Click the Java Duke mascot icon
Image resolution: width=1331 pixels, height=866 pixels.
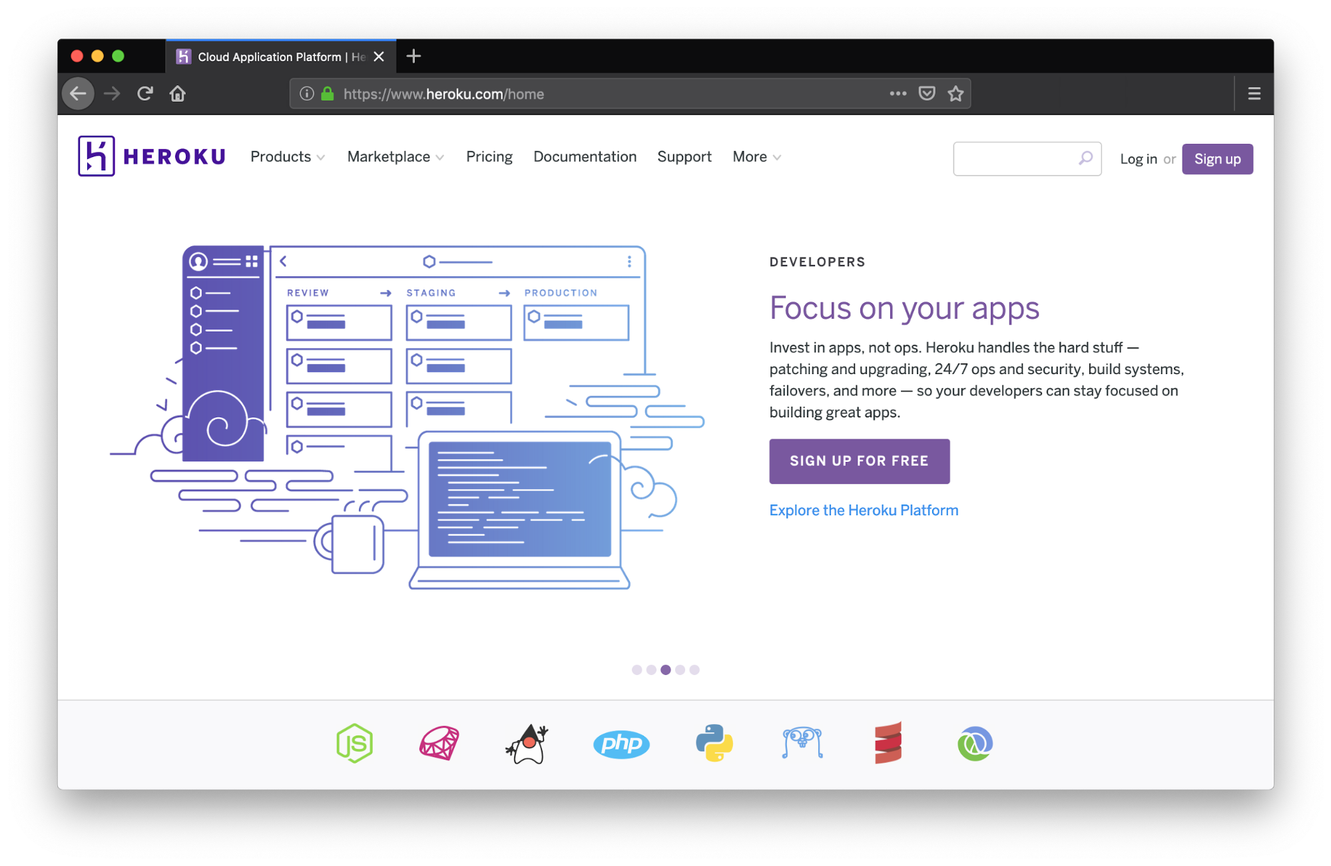(x=527, y=744)
